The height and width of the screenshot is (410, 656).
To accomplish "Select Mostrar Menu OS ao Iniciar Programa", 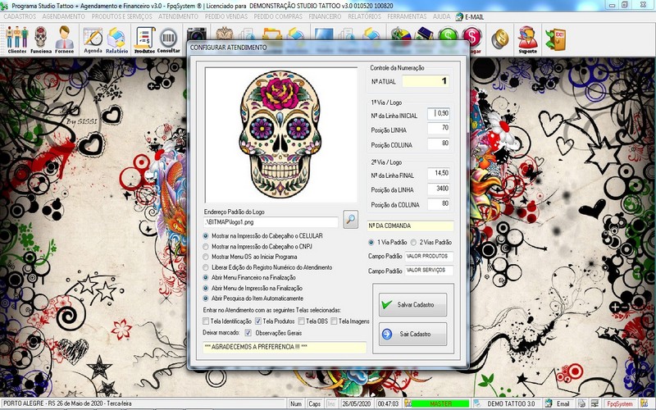I will [206, 257].
